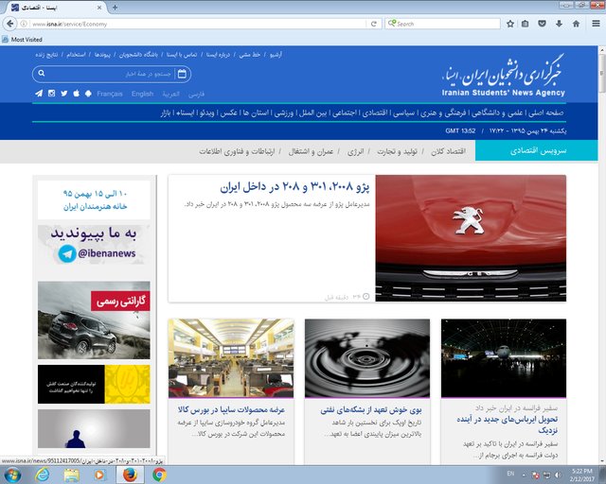
Task: Select ارتباطات و فناوری اطلاعات sub-section tab
Action: coord(237,151)
